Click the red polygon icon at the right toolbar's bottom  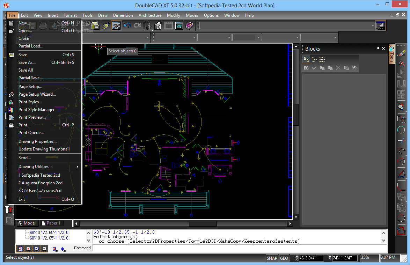click(401, 230)
